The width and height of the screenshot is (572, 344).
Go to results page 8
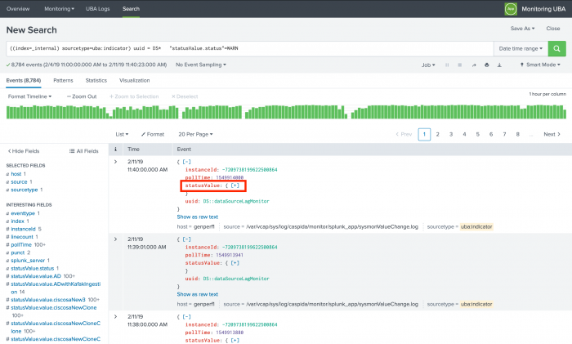point(517,134)
